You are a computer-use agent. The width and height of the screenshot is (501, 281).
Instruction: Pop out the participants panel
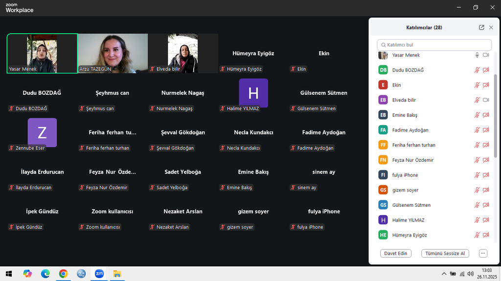(x=481, y=28)
